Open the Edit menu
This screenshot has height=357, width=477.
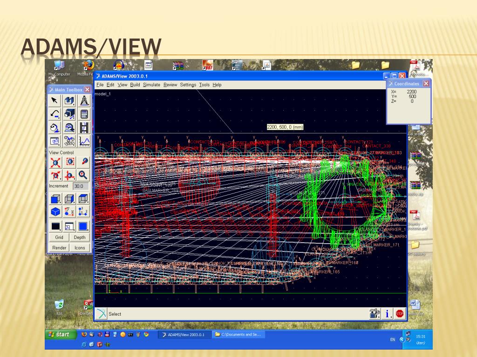click(110, 85)
